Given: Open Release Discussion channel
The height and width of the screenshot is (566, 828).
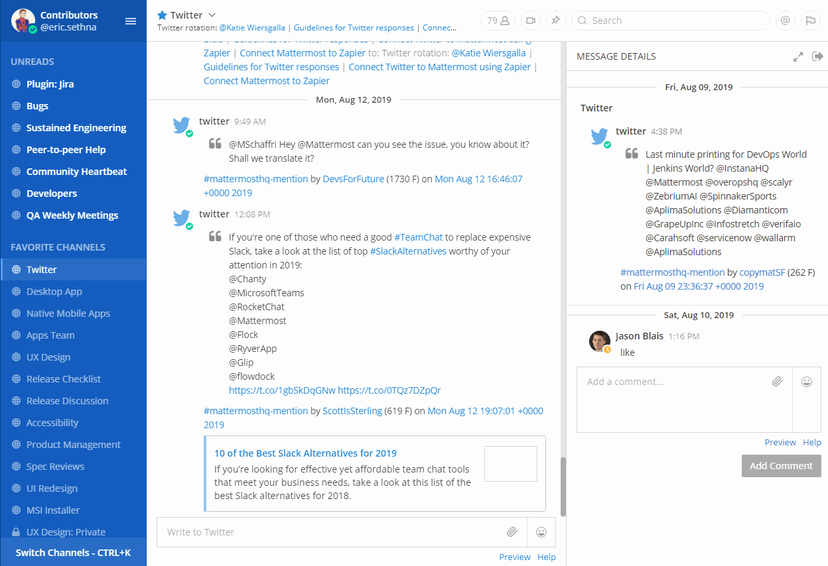Looking at the screenshot, I should point(73,401).
